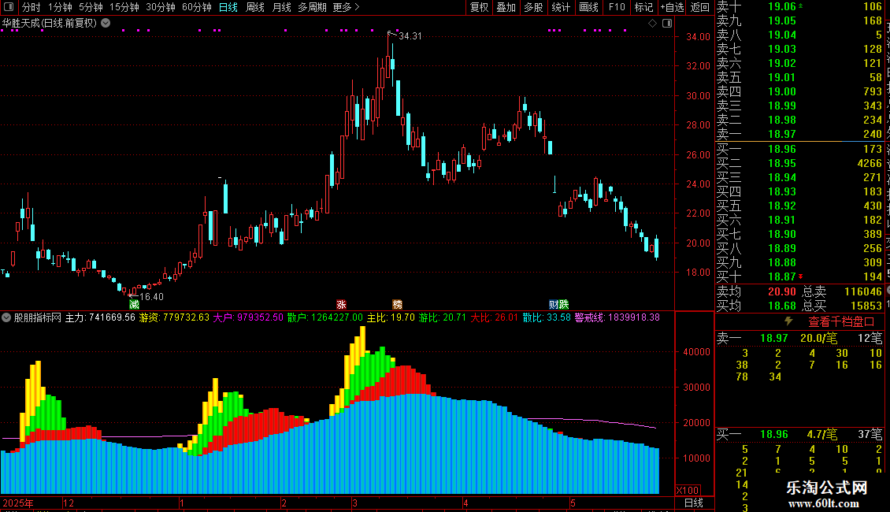Click the 日线 label at chart bottom right
The height and width of the screenshot is (512, 890).
[x=694, y=503]
